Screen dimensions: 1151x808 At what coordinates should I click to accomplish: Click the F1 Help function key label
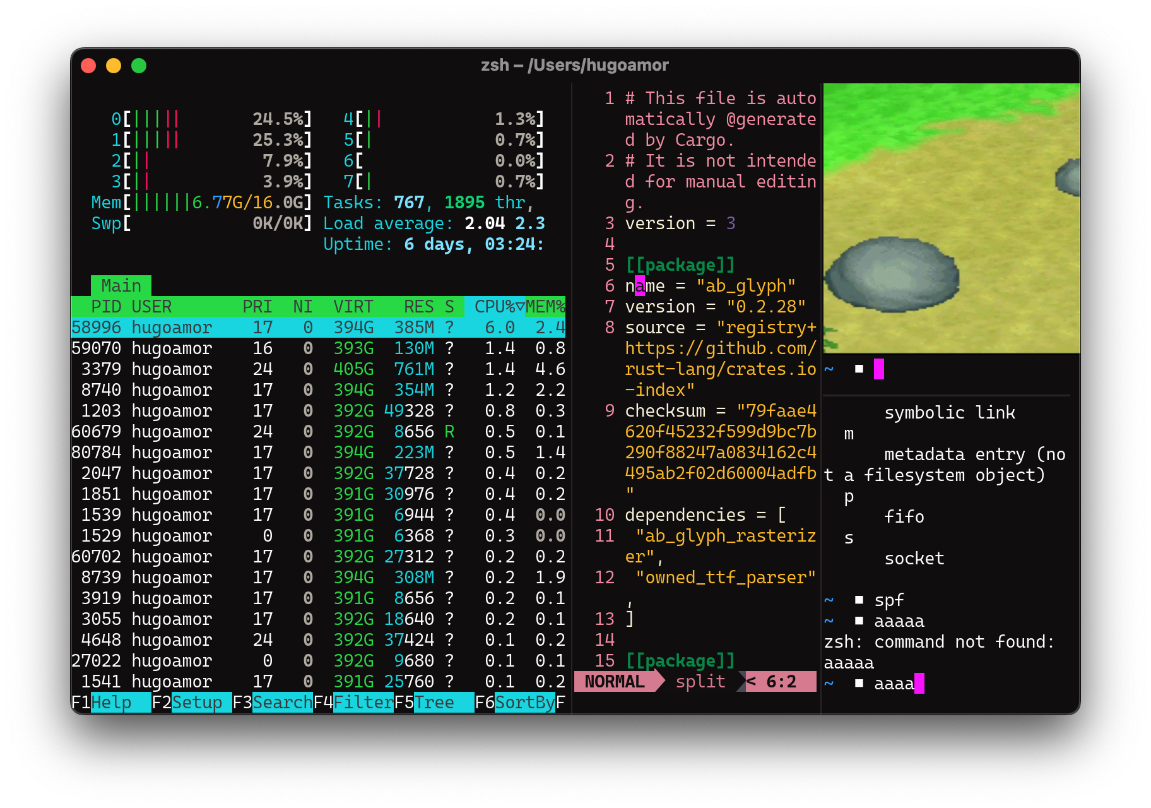pyautogui.click(x=111, y=702)
